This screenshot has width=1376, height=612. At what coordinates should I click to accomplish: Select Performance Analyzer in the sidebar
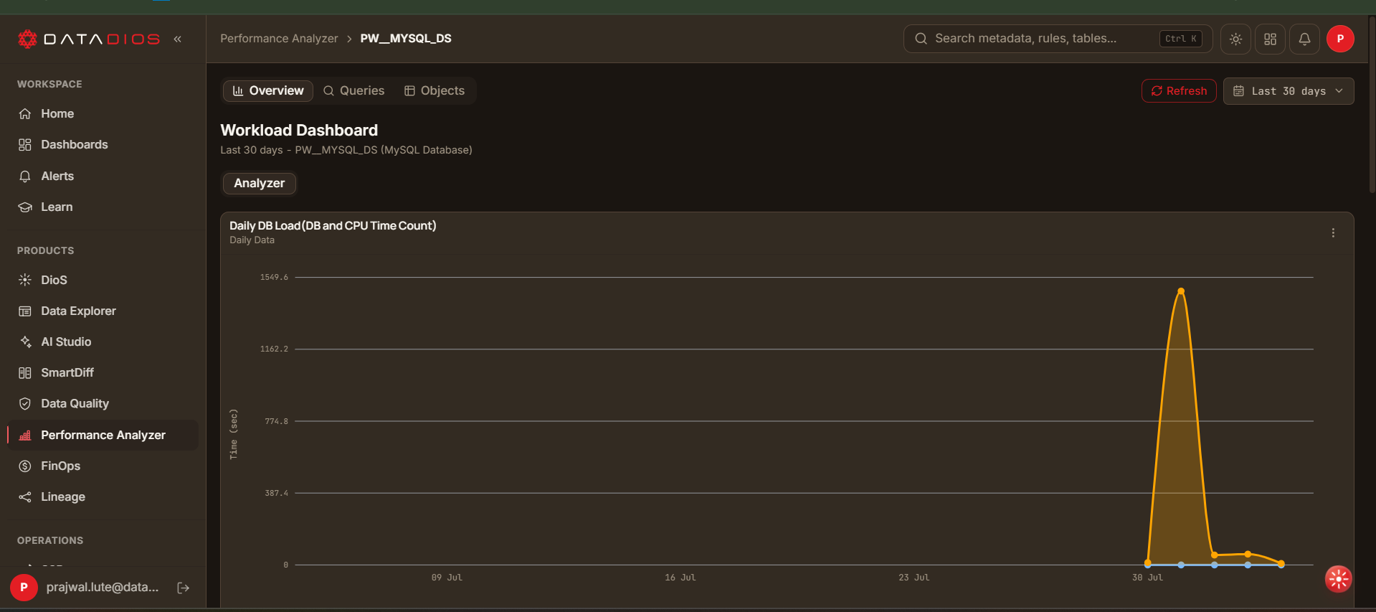tap(103, 435)
